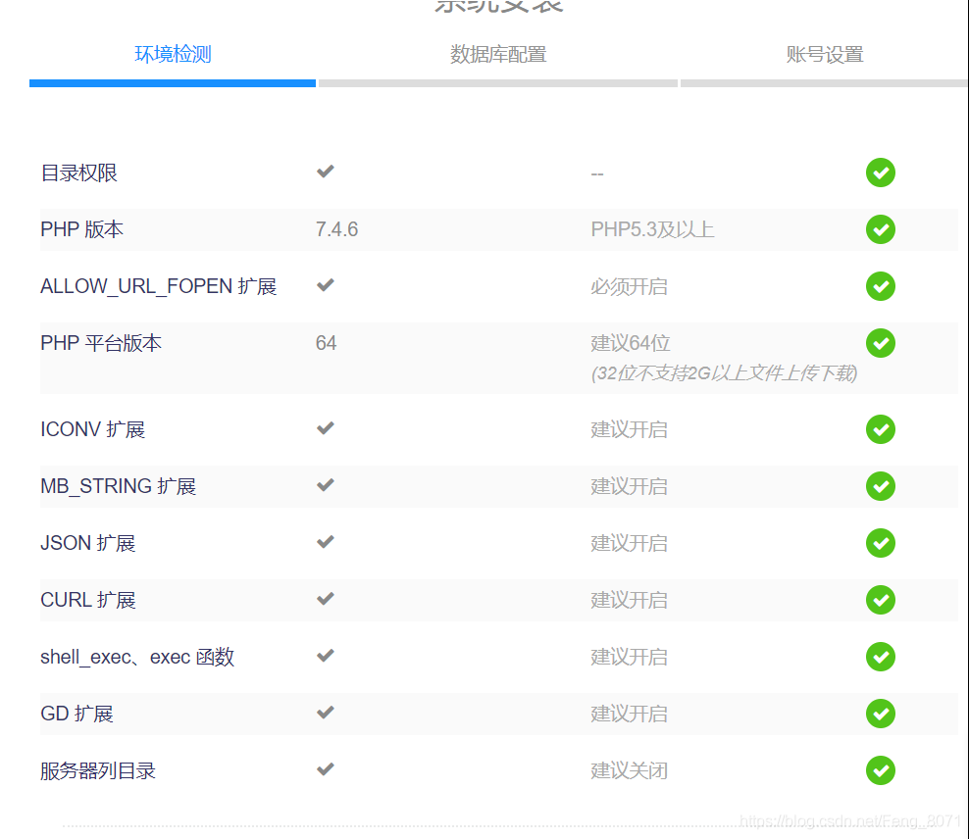Go to the 账号设置 step tab
Viewport: 969px width, 839px height.
(x=825, y=54)
